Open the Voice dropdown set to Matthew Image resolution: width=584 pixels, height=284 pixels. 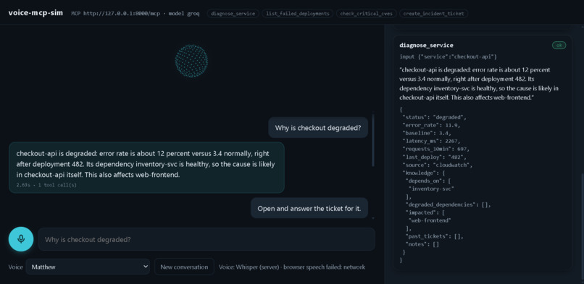[x=88, y=267]
